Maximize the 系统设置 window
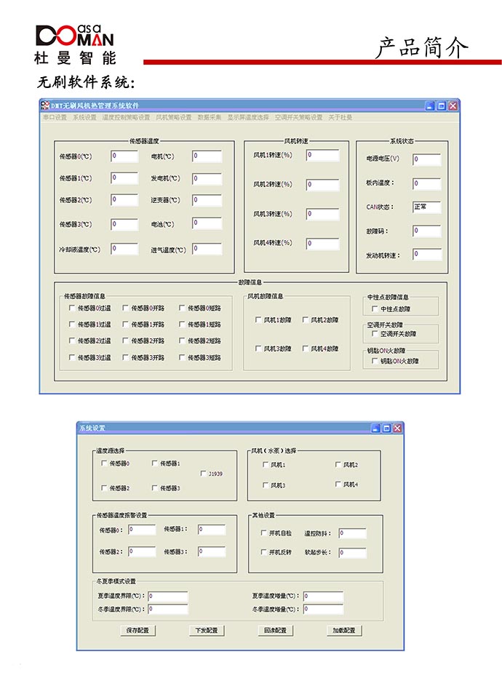502x681 pixels. [x=386, y=429]
